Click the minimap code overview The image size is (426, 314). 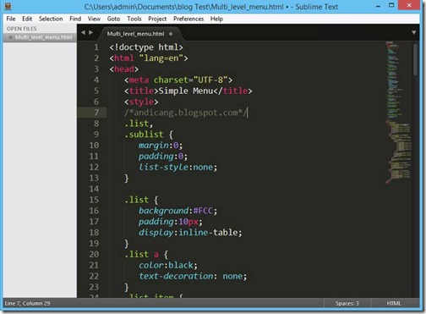point(398,113)
